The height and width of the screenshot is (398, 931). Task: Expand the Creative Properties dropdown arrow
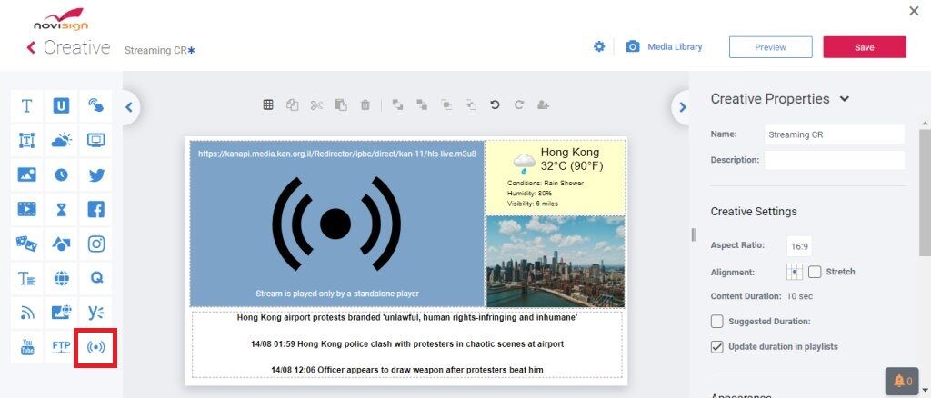(x=845, y=99)
